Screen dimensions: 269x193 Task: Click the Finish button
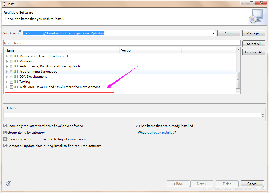tap(227, 184)
